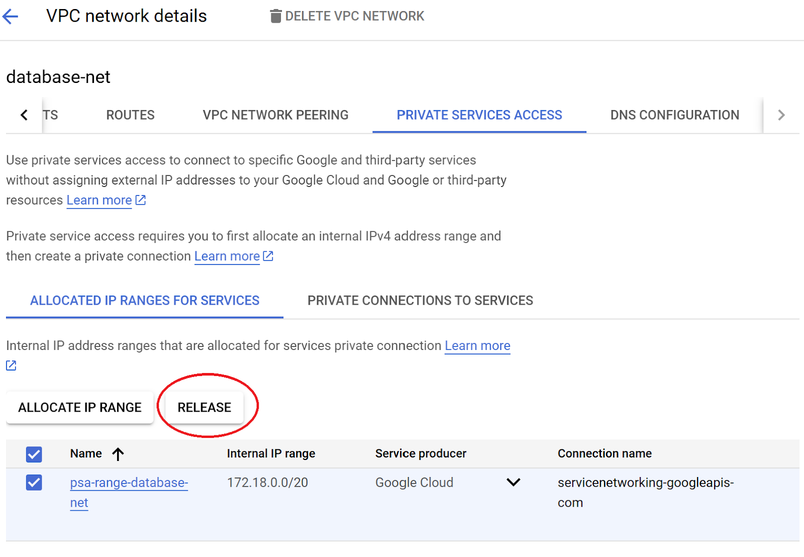Click the Delete VPC Network trash icon
The height and width of the screenshot is (557, 804).
click(x=275, y=17)
